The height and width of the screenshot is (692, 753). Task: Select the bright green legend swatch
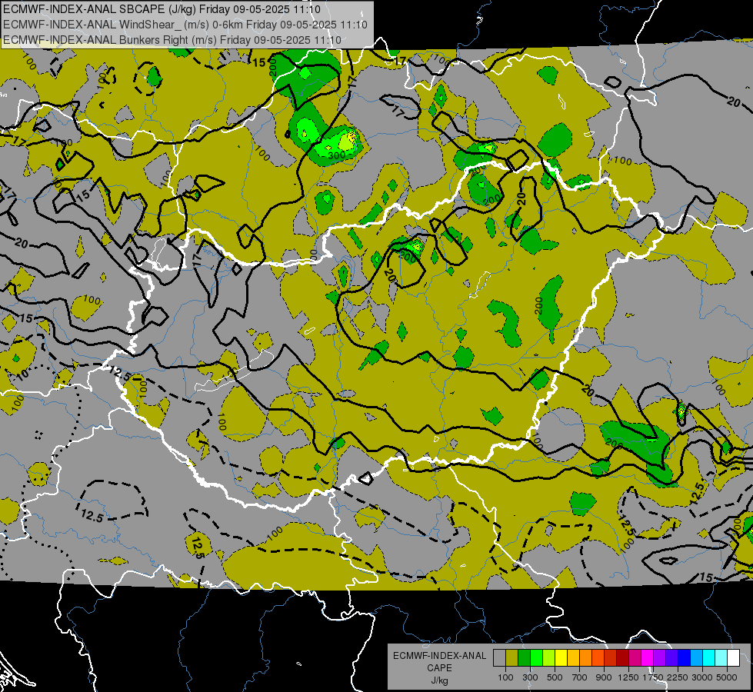coord(536,657)
